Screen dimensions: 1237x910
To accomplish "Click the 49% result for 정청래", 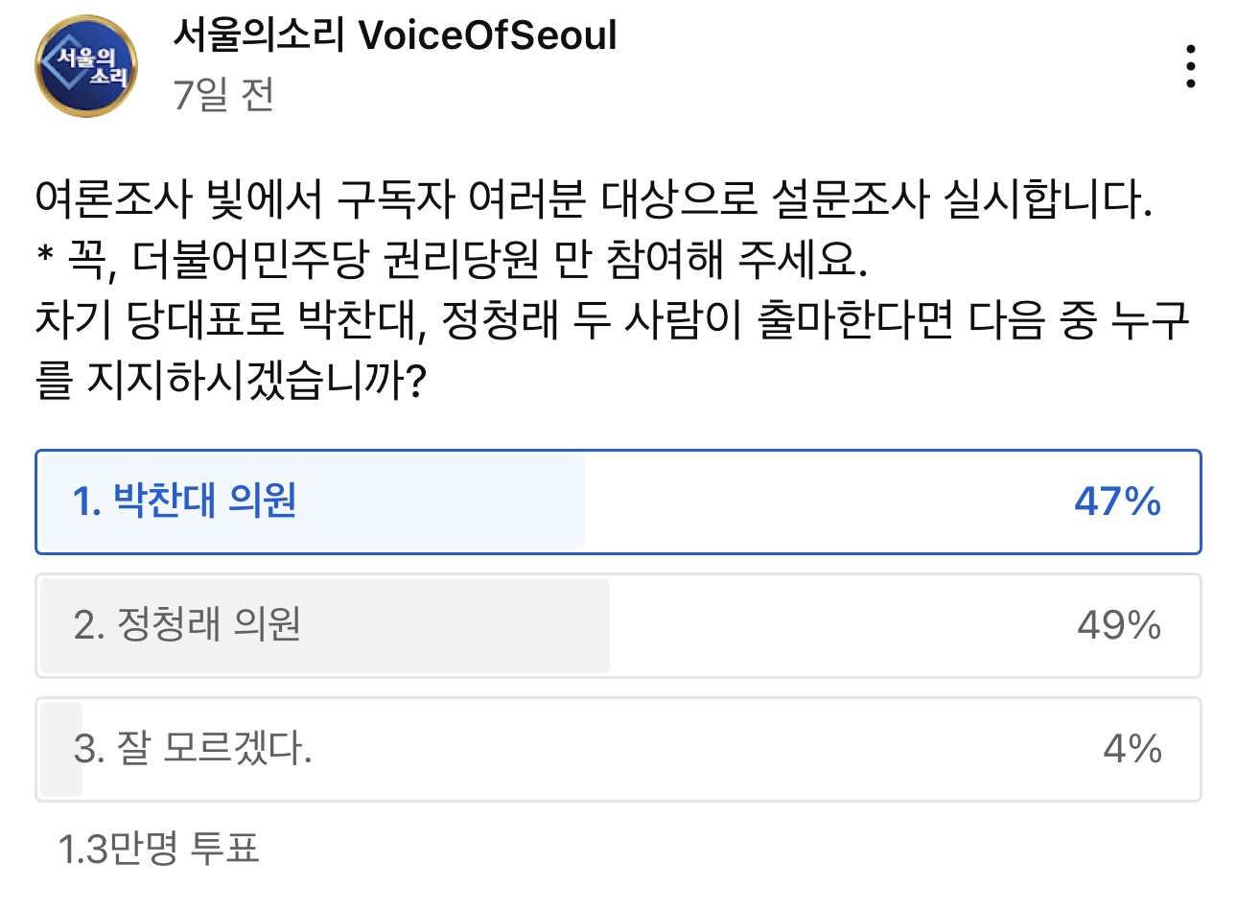I will click(1118, 625).
